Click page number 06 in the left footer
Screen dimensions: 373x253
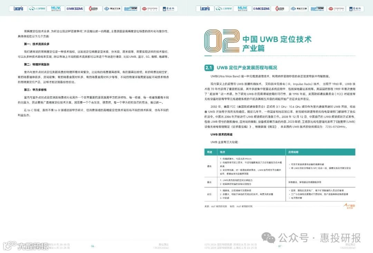[93, 246]
